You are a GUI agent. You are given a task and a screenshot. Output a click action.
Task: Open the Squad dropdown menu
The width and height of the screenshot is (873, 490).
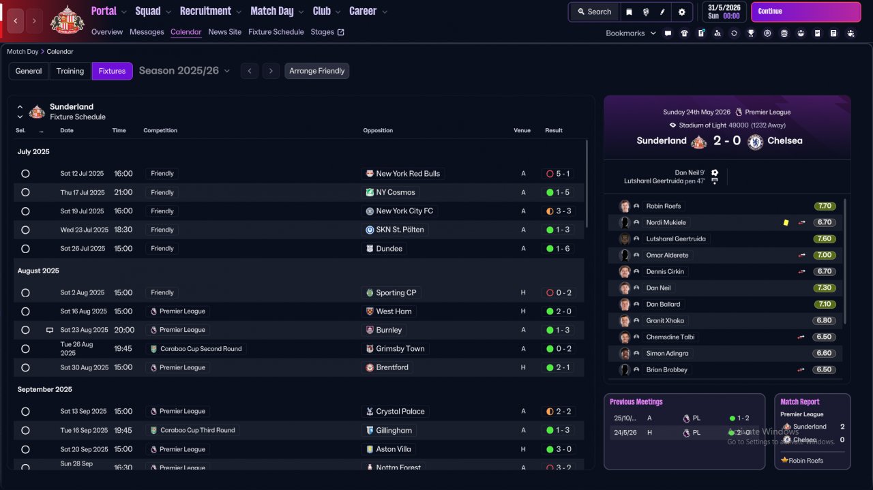pos(153,11)
